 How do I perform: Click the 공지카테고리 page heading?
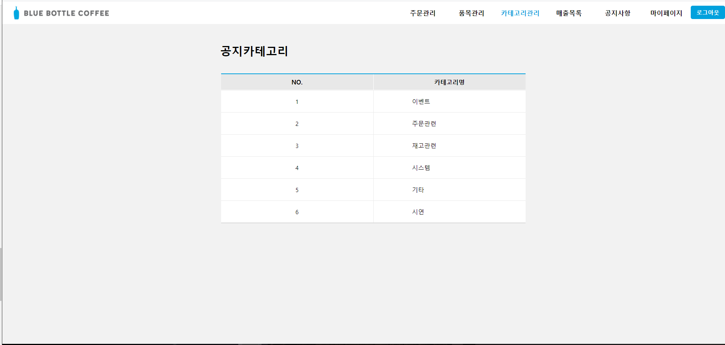point(254,51)
